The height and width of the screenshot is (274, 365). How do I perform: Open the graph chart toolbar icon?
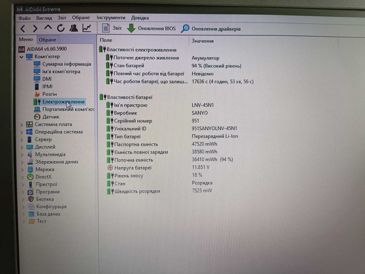(87, 28)
